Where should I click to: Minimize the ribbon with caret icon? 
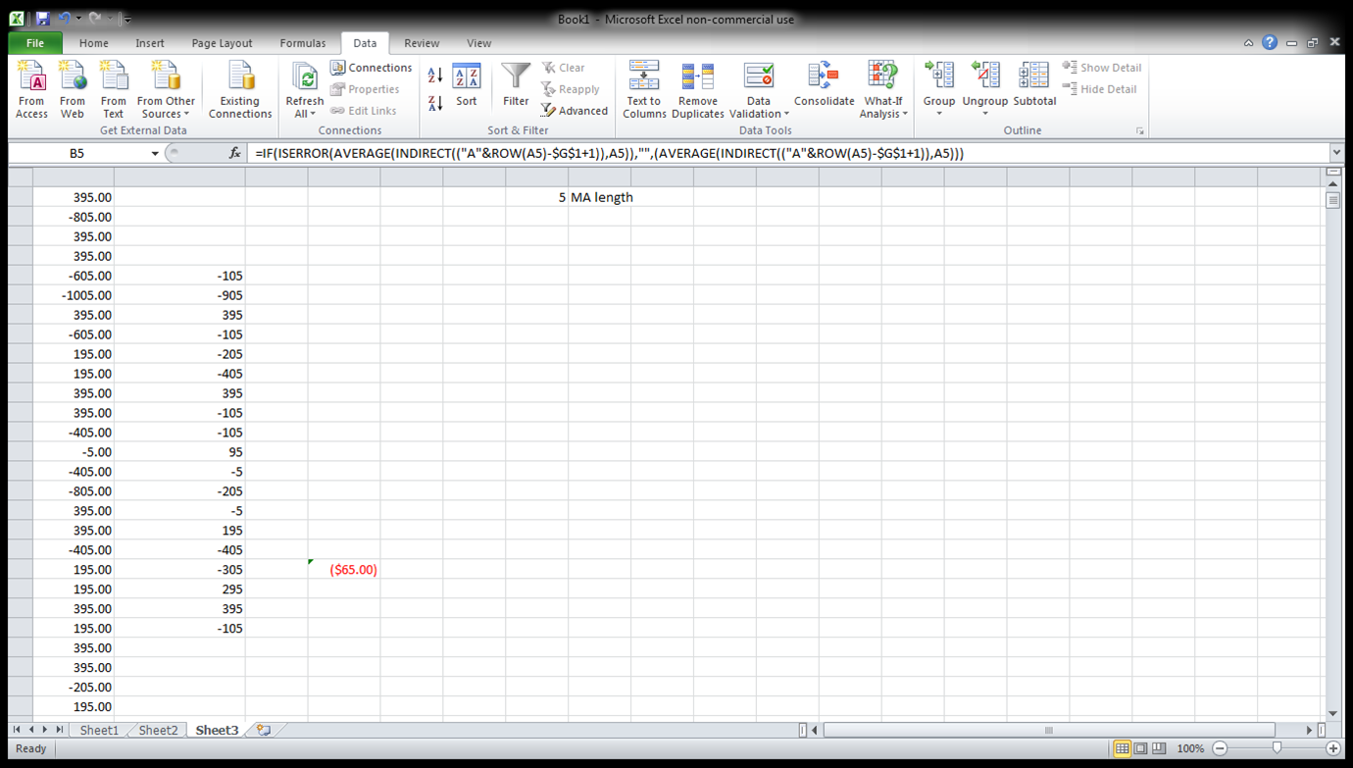tap(1248, 43)
